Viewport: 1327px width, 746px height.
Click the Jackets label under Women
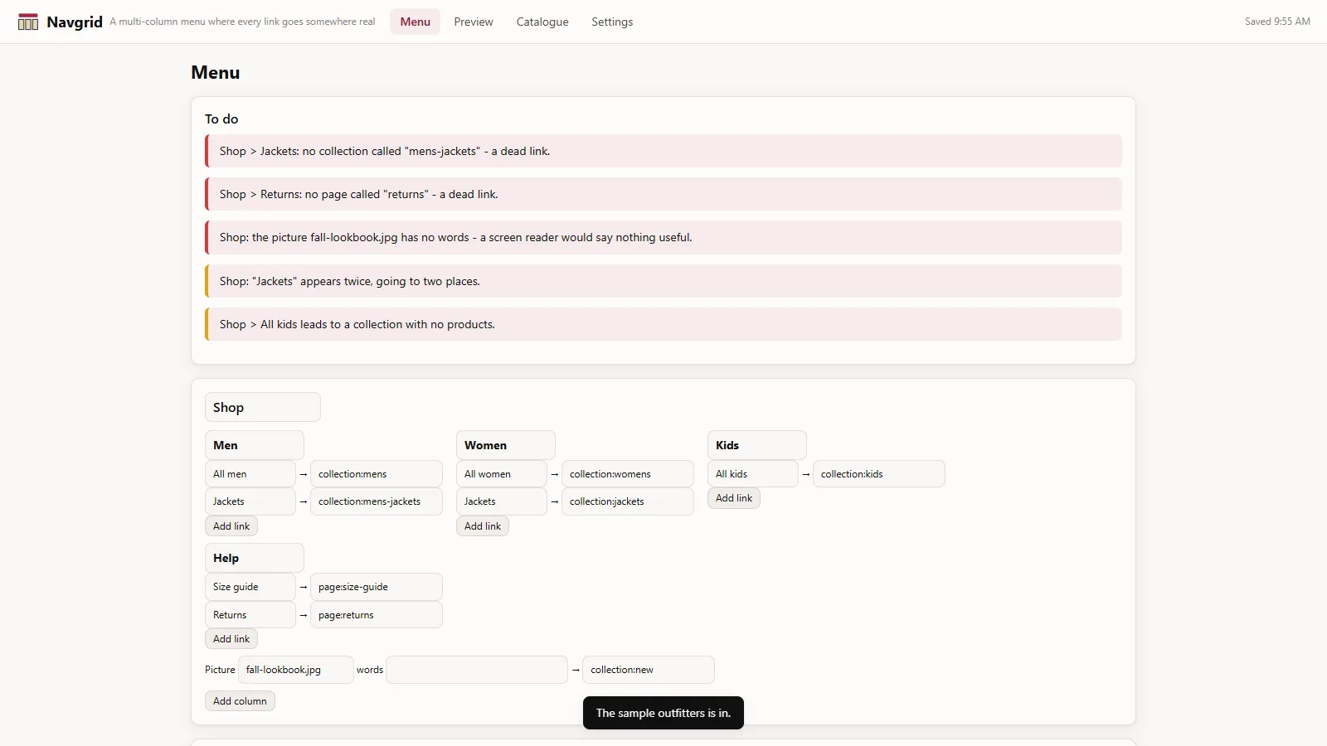click(x=501, y=501)
